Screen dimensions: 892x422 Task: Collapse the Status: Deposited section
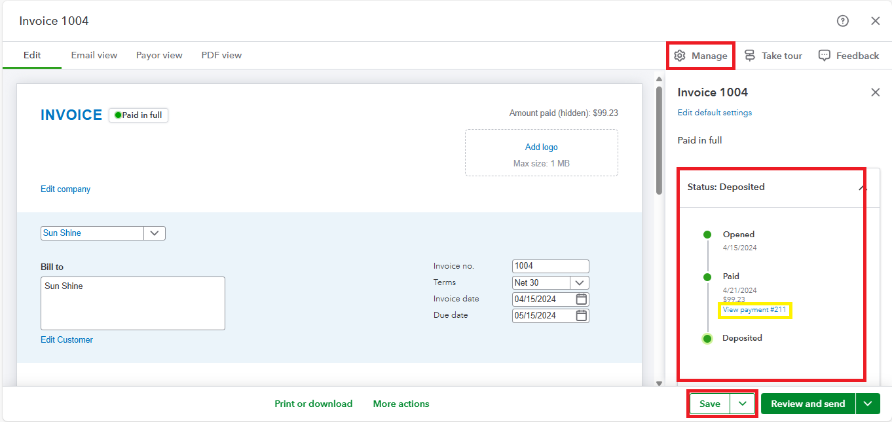[863, 187]
